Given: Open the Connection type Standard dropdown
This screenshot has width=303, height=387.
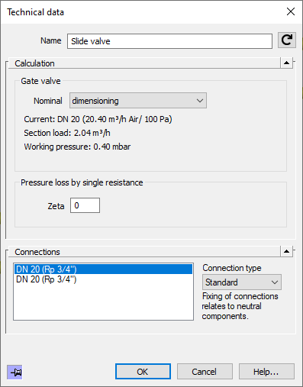Looking at the screenshot, I should [x=242, y=282].
